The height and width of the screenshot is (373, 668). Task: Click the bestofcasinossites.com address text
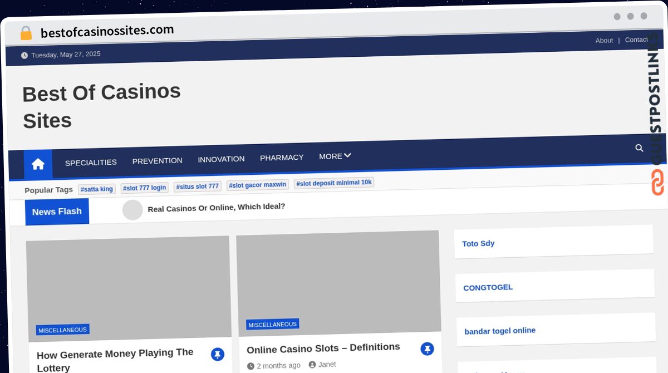(107, 31)
